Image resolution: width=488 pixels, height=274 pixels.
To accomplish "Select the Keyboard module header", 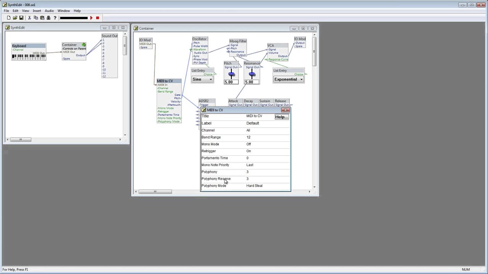I will pos(29,46).
